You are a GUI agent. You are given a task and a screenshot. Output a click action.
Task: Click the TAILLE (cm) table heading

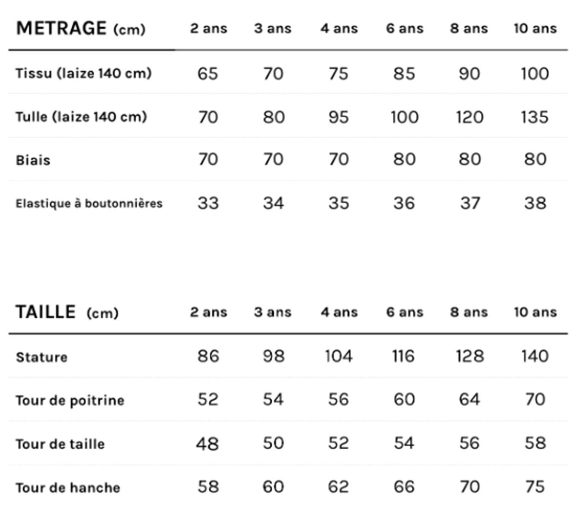tap(67, 312)
